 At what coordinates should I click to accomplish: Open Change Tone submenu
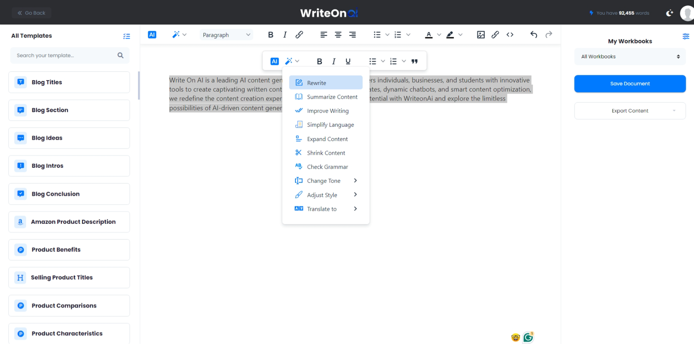(x=326, y=181)
